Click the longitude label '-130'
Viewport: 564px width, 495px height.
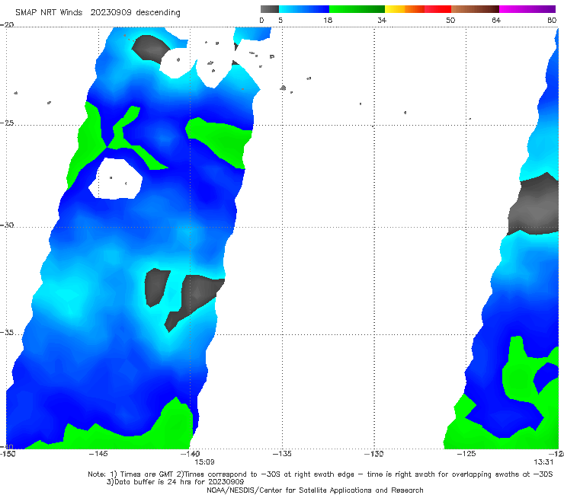[x=374, y=454]
